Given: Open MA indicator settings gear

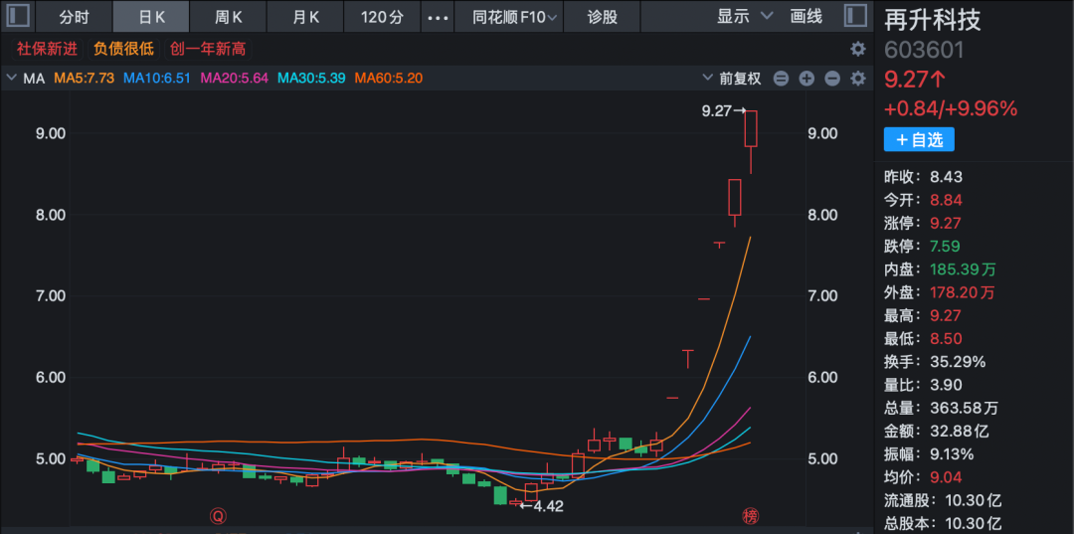Looking at the screenshot, I should [x=857, y=79].
